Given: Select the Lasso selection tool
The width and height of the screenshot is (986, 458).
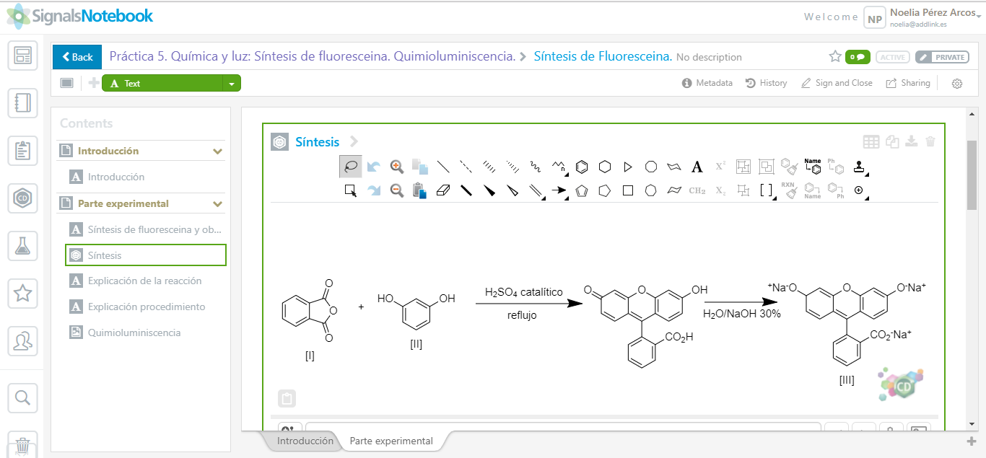Looking at the screenshot, I should [351, 167].
